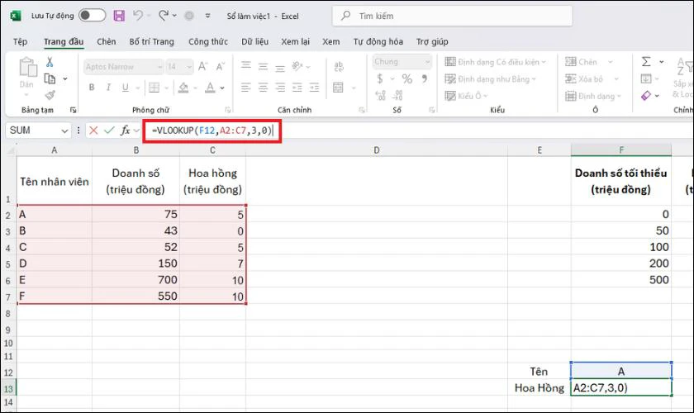Click the Borders icon
The height and width of the screenshot is (413, 694).
pyautogui.click(x=154, y=88)
